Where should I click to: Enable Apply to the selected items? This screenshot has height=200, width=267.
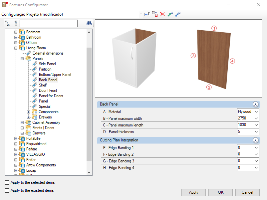pyautogui.click(x=7, y=183)
